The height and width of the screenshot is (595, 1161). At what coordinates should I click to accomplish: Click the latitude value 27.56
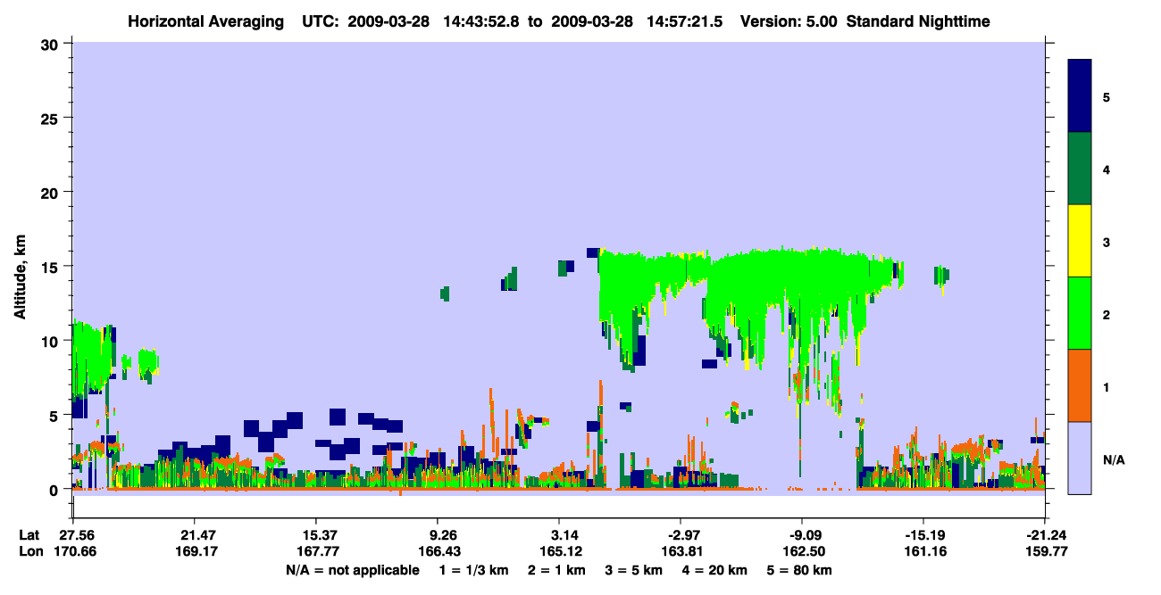73,535
